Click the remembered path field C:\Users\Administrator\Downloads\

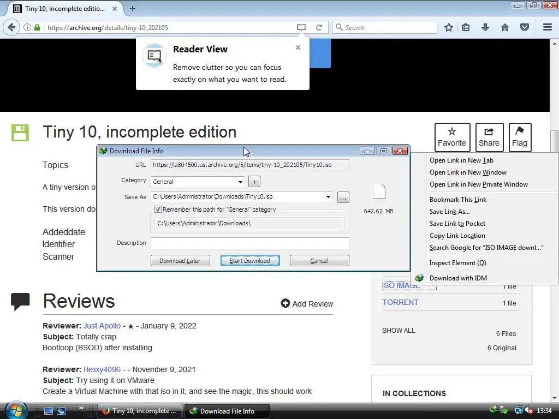tap(249, 223)
